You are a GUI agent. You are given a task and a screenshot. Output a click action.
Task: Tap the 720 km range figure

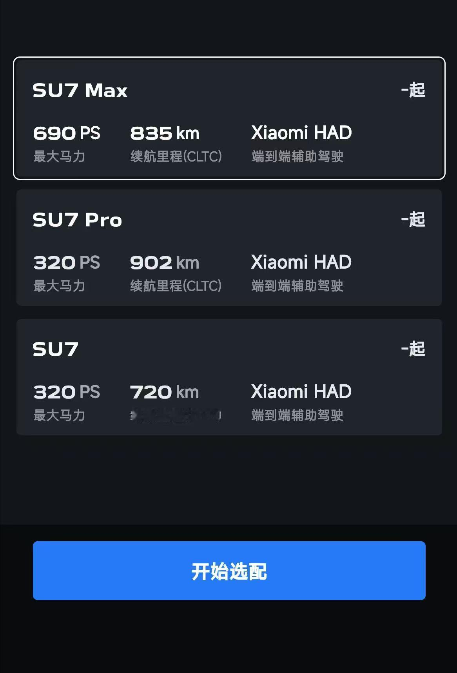165,392
